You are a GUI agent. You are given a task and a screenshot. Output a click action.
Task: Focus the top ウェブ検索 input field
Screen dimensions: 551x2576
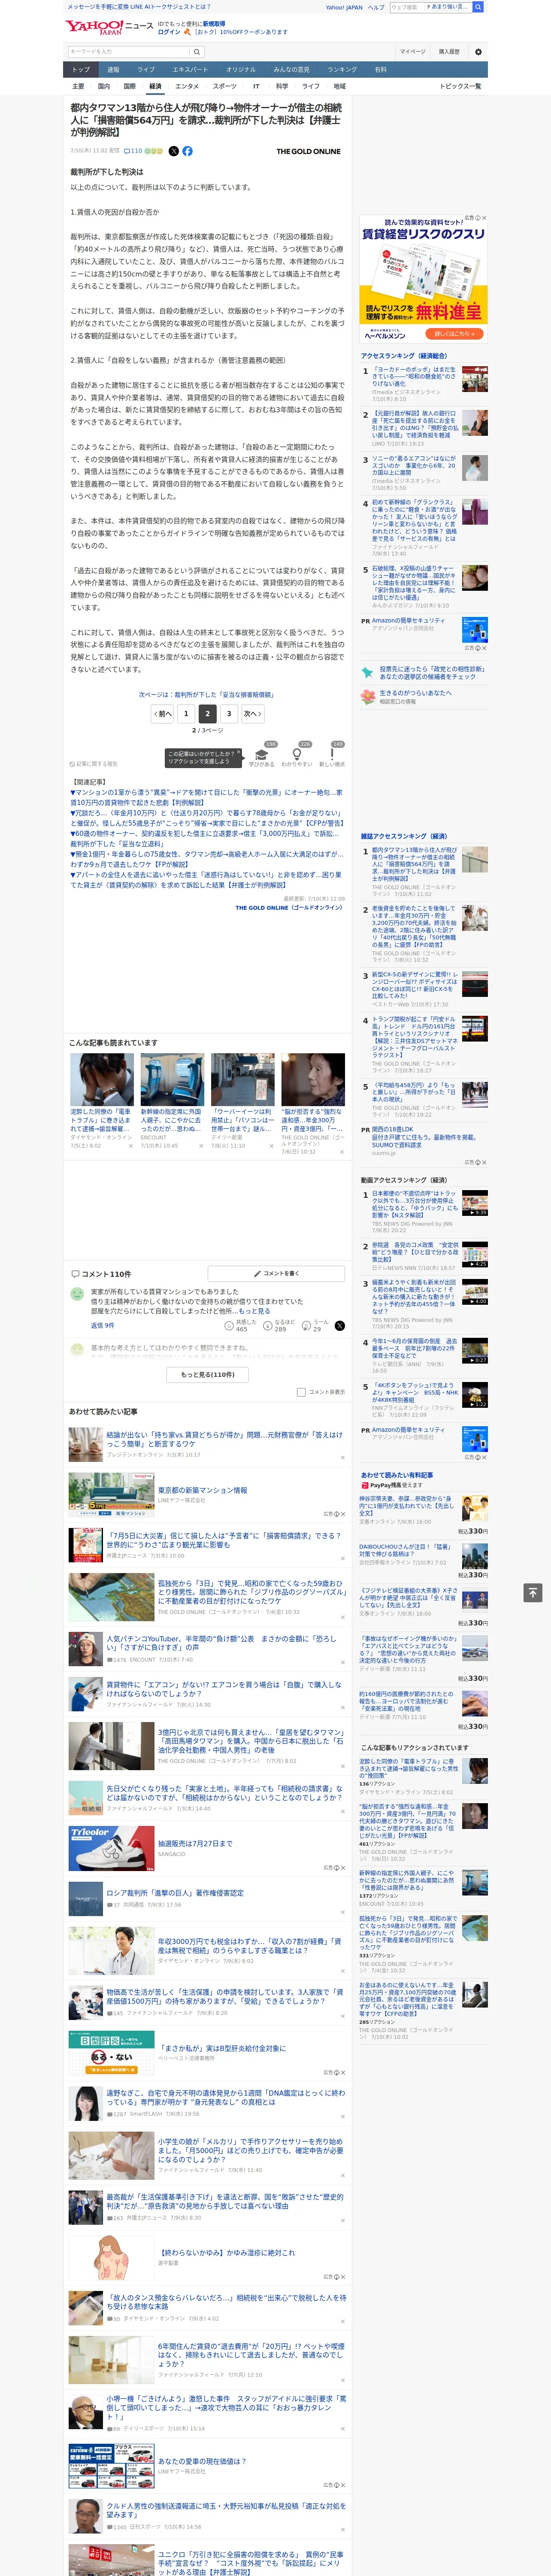pos(406,7)
